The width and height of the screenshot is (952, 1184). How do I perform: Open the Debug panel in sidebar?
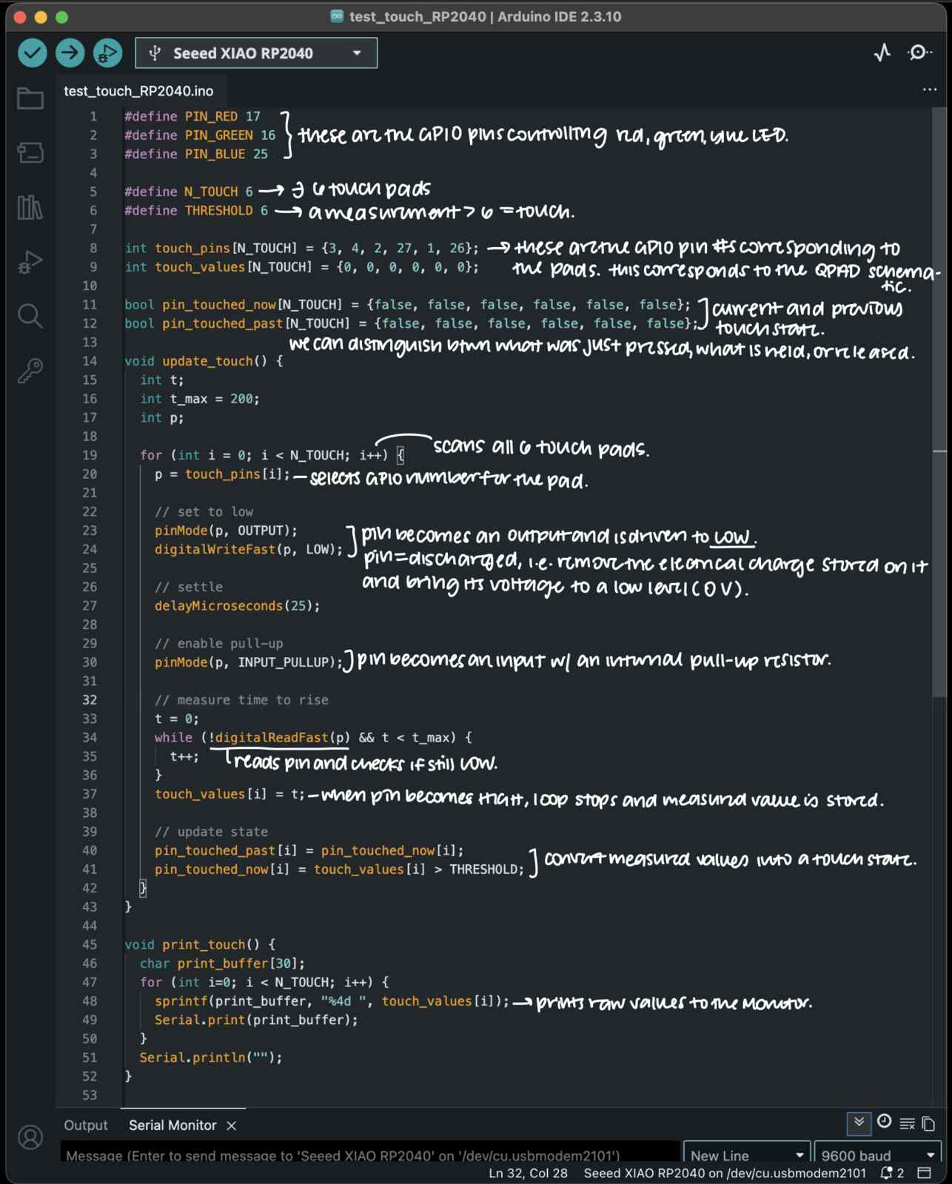30,262
